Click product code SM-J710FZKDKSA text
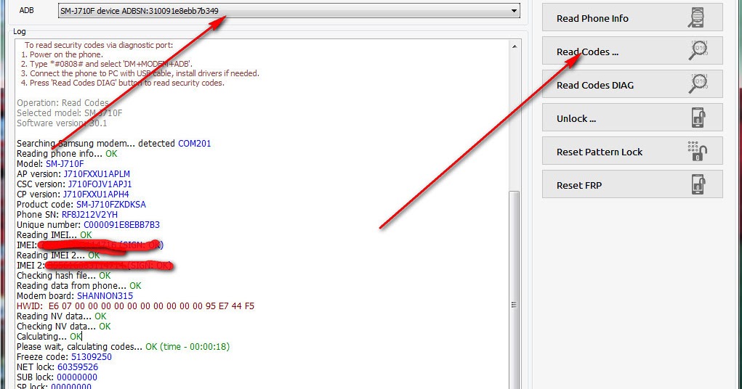Viewport: 742px width, 389px height. pyautogui.click(x=111, y=204)
